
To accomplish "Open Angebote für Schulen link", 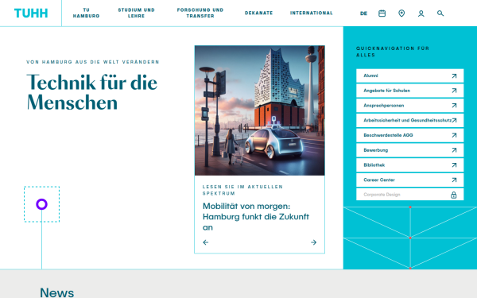I will (x=409, y=91).
